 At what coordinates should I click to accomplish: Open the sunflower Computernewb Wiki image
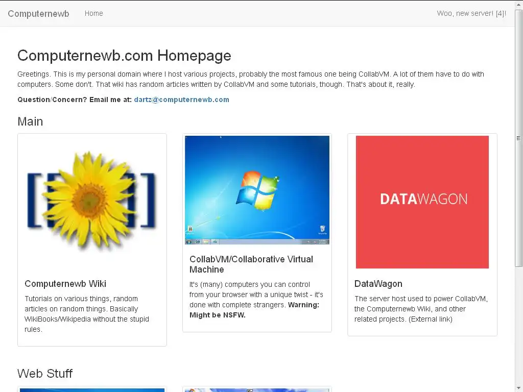(92, 201)
